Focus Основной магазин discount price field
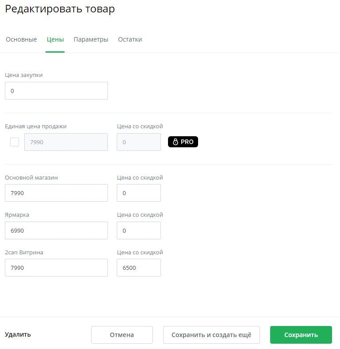Image resolution: width=340 pixels, height=349 pixels. click(x=139, y=193)
